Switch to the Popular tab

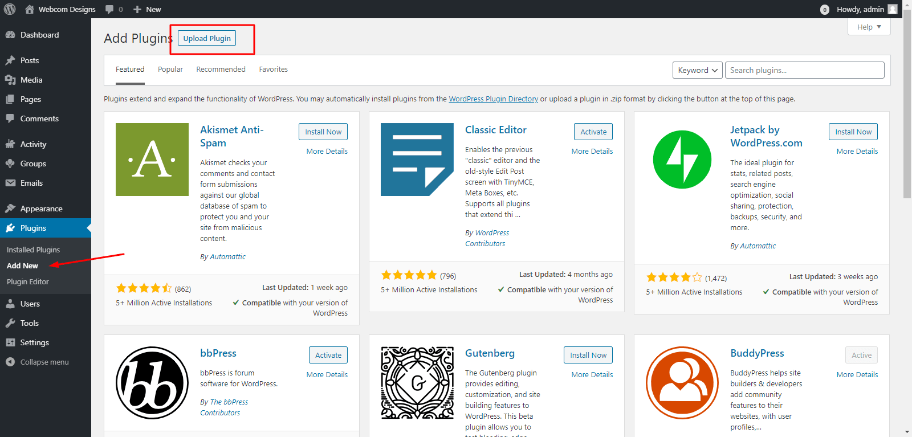[x=170, y=70]
